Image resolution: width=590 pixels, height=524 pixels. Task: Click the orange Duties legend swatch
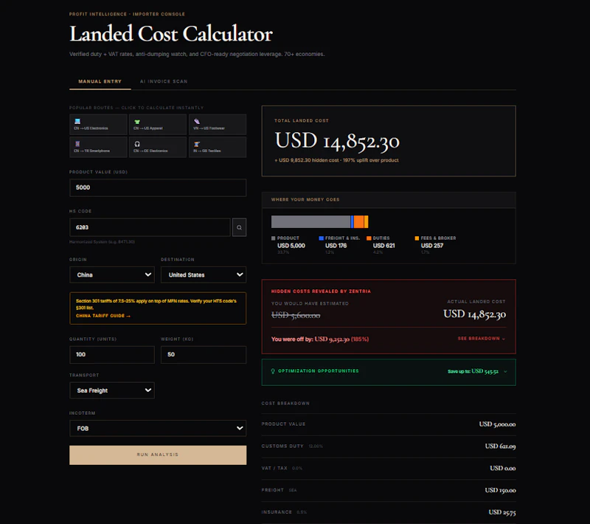369,238
